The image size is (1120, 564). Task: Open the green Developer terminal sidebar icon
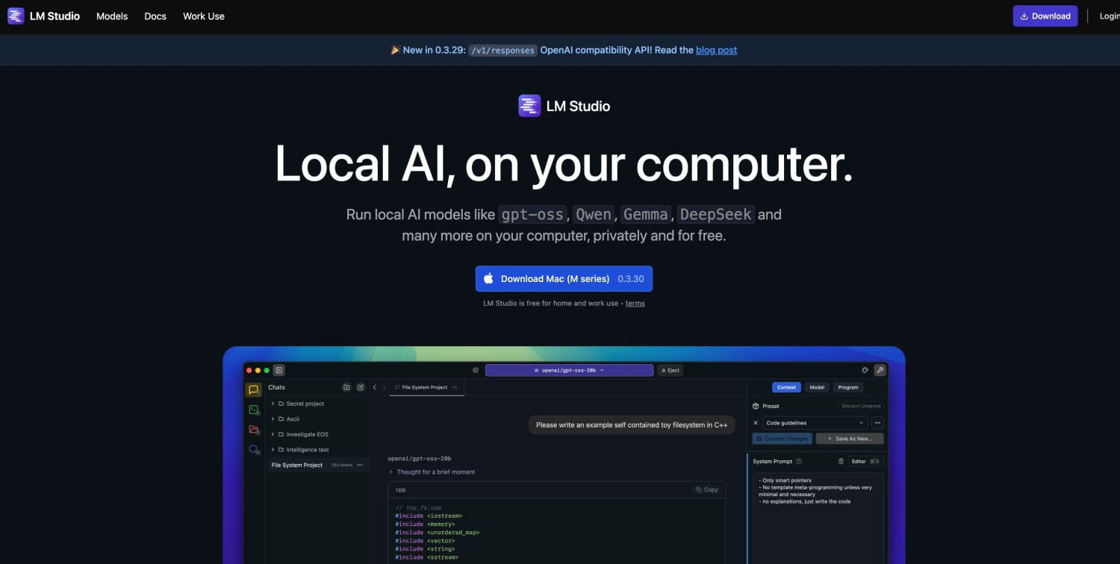[254, 410]
